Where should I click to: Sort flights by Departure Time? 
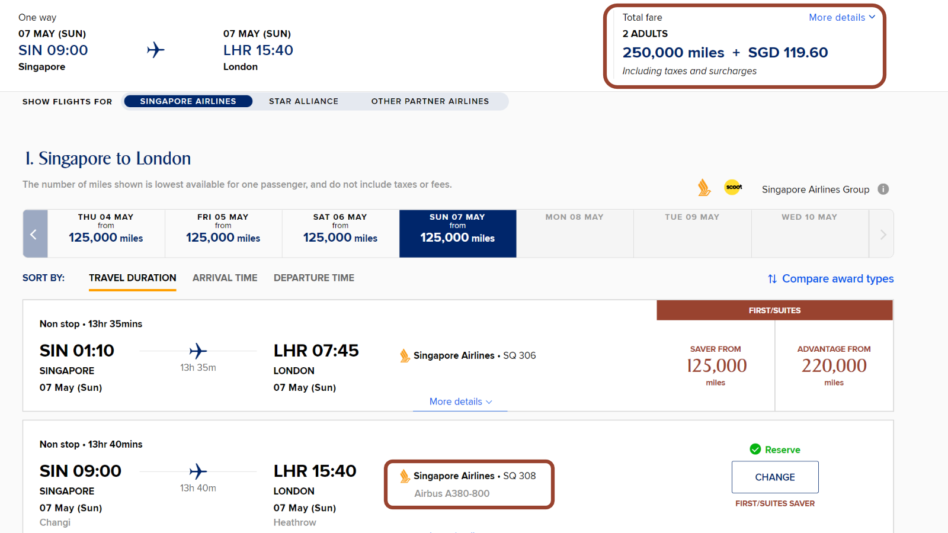(314, 278)
